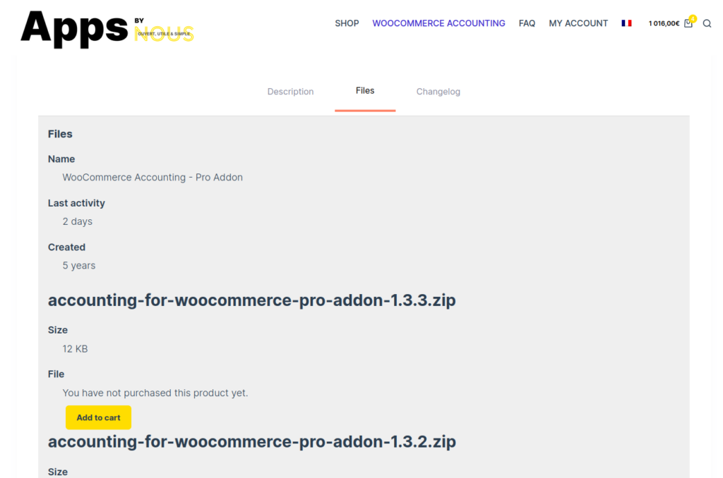Switch language using the French flag icon
The height and width of the screenshot is (478, 723).
[626, 23]
